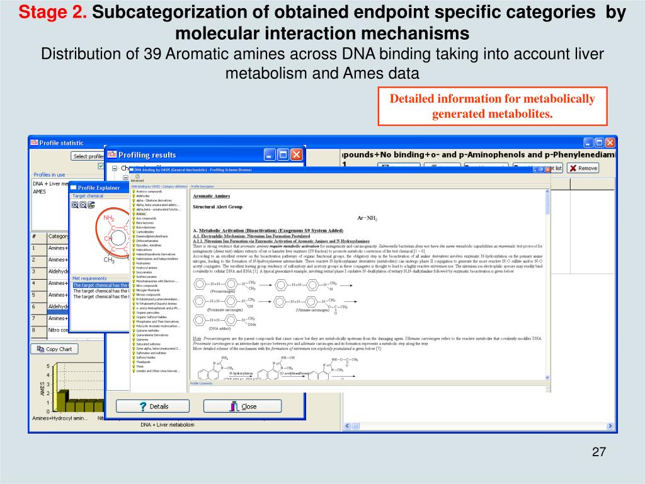Select the third met requirement row

point(101,297)
